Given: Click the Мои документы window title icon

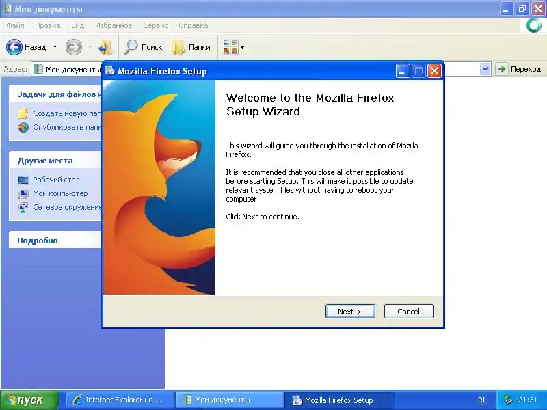Looking at the screenshot, I should click(7, 9).
